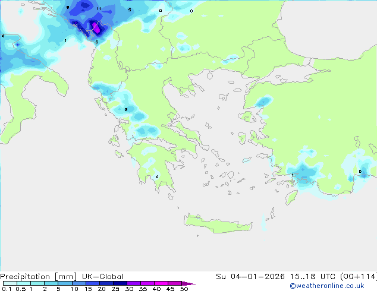This screenshot has height=291, width=377.
Task: Click the '(00+114)' forecast offset text
Action: [359, 277]
